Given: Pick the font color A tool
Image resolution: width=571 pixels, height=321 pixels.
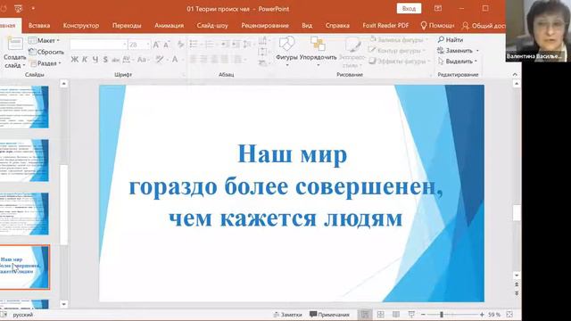Looking at the screenshot, I should pyautogui.click(x=175, y=60).
